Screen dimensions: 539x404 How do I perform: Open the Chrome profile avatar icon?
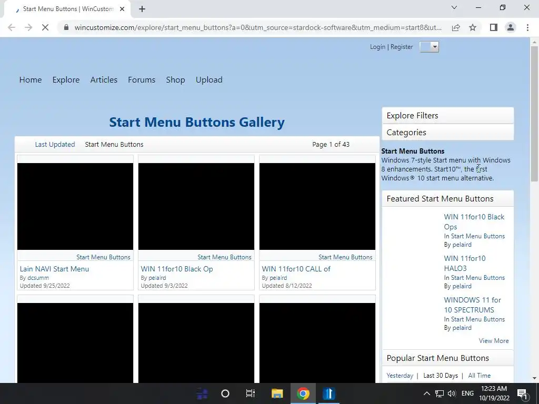point(511,27)
